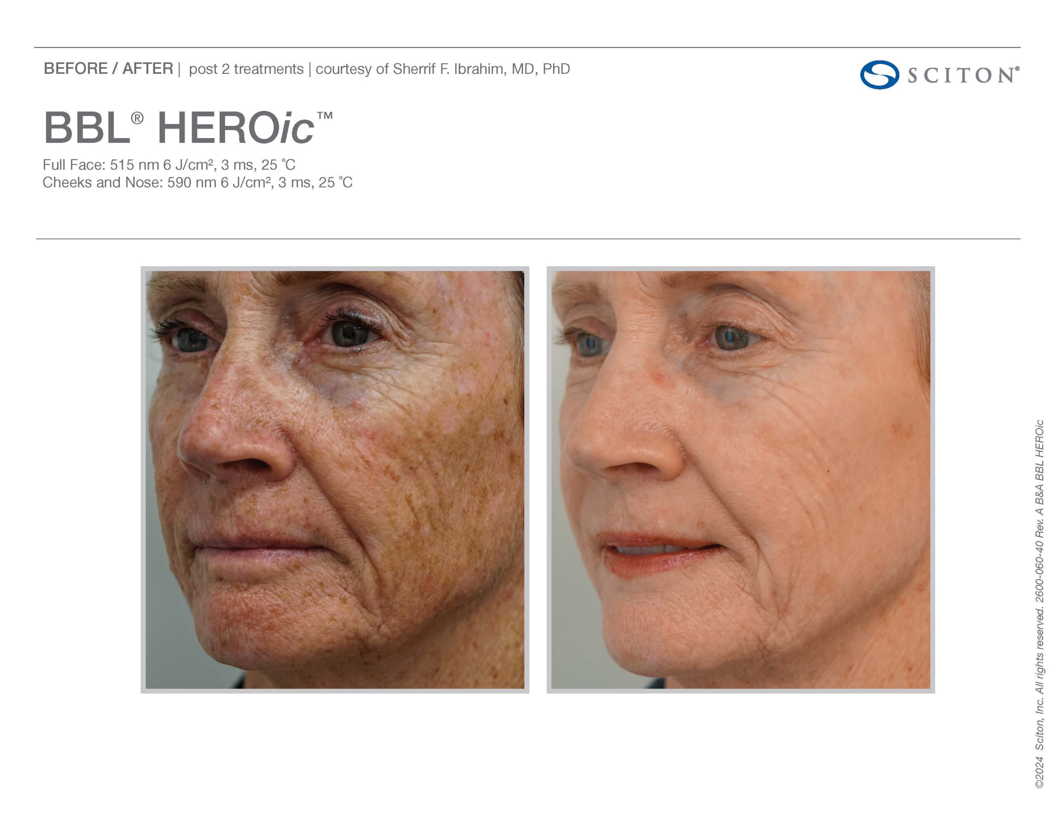Click the 'post 2 treatments' text
1055x815 pixels.
coord(246,69)
